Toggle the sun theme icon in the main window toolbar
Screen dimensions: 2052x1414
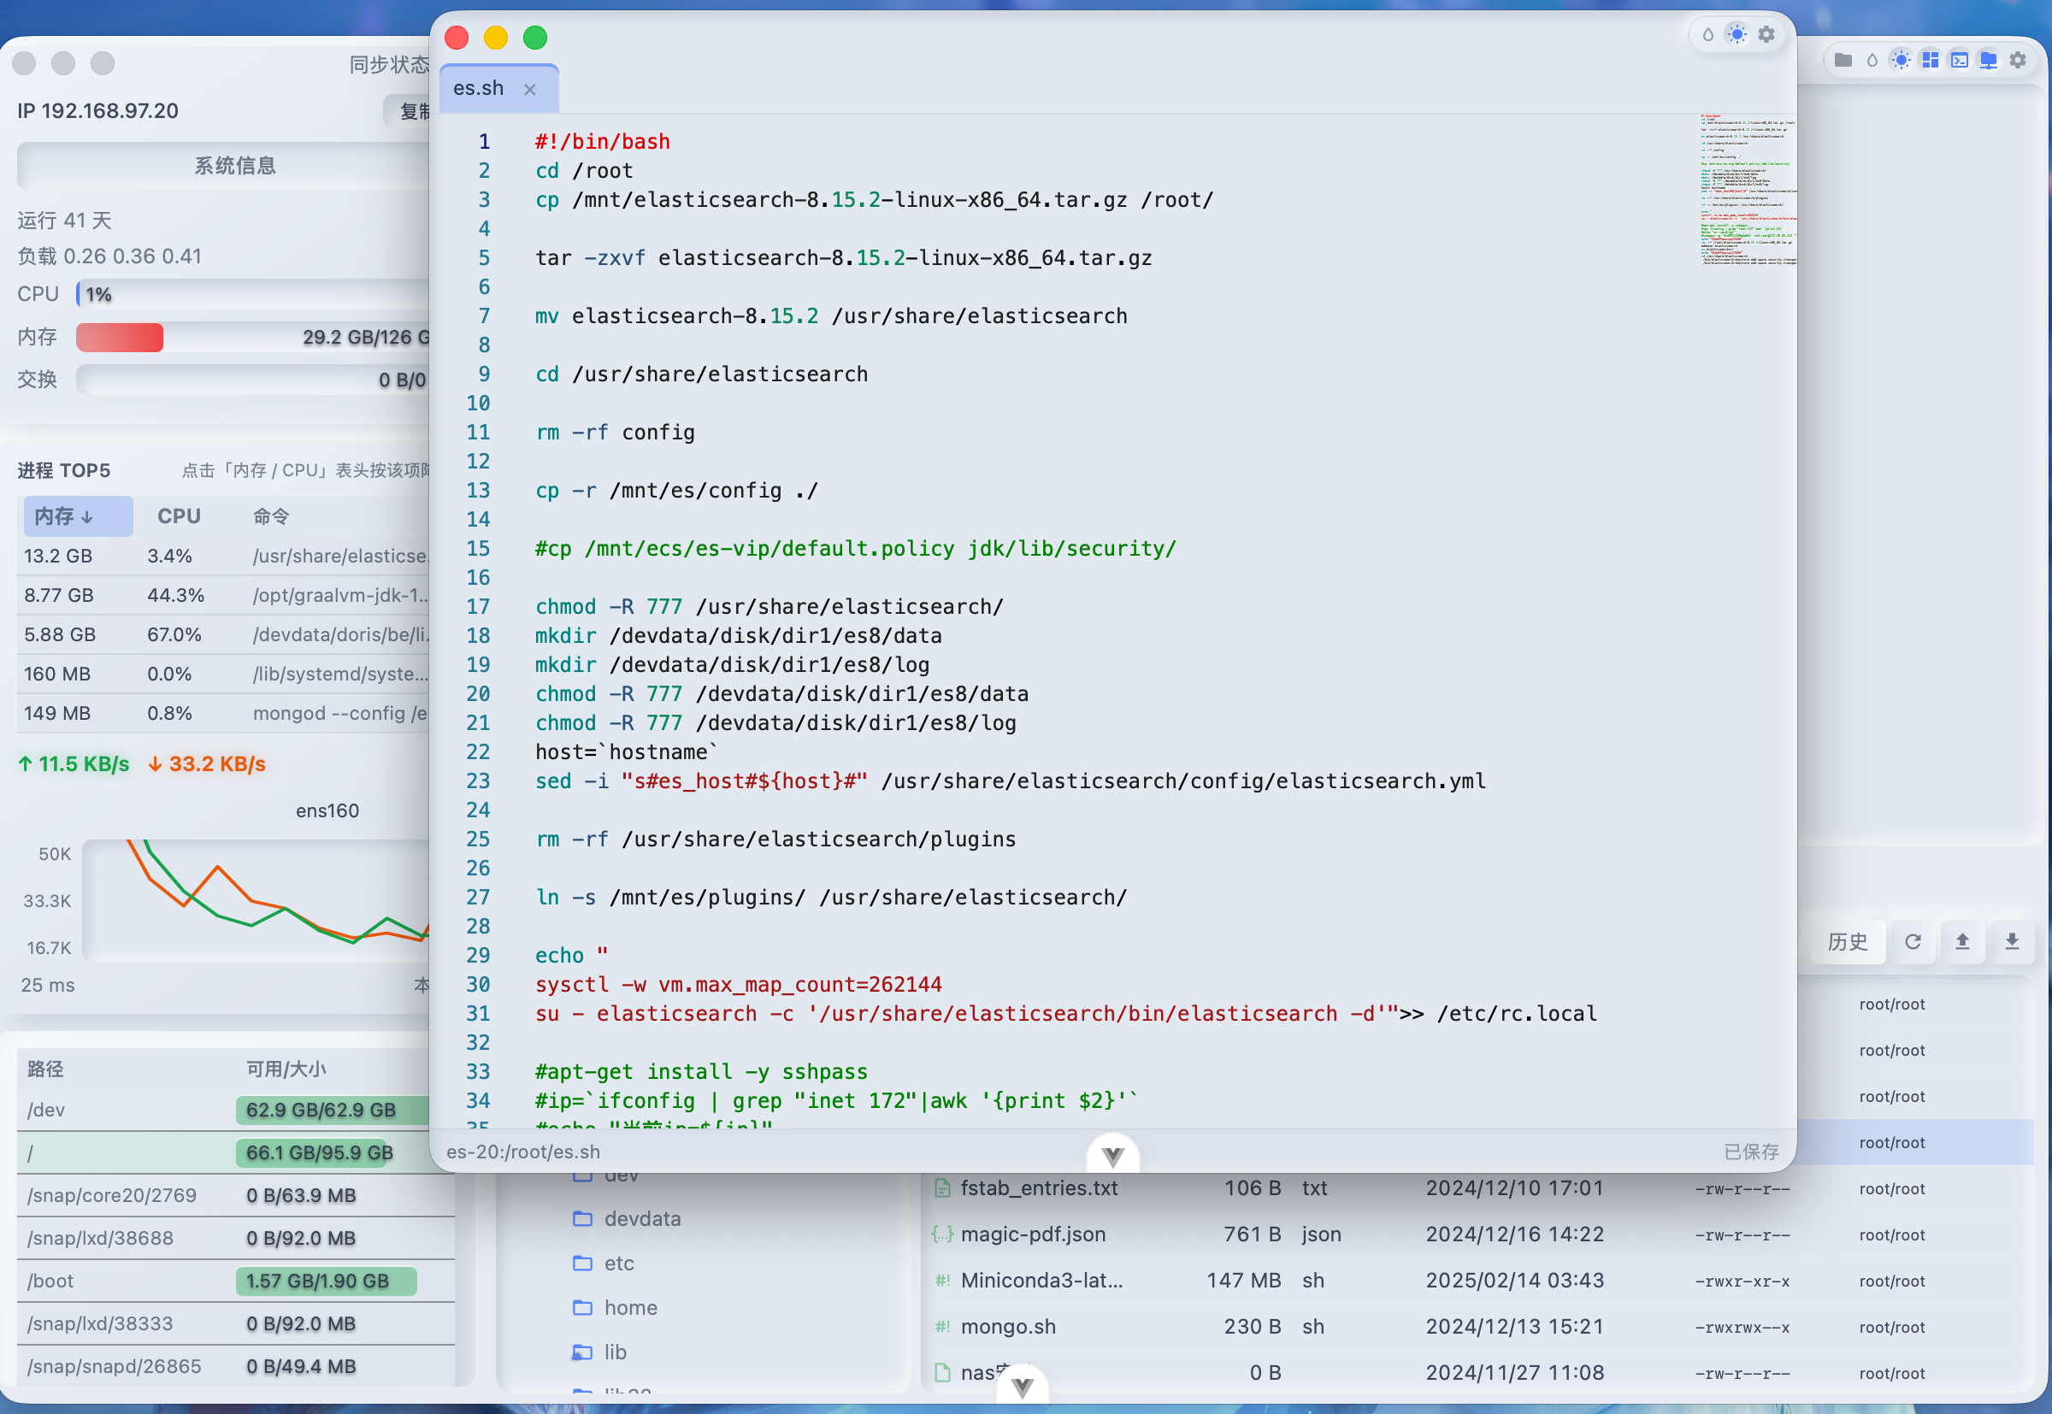pyautogui.click(x=1901, y=60)
